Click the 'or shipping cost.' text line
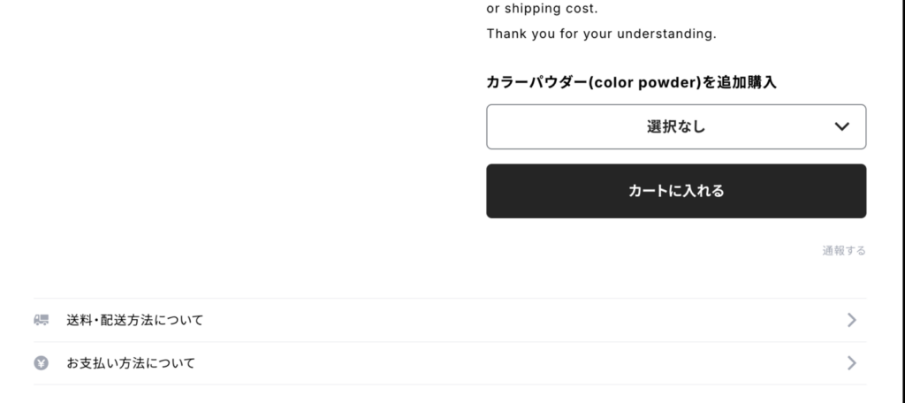Viewport: 905px width, 403px height. 543,9
